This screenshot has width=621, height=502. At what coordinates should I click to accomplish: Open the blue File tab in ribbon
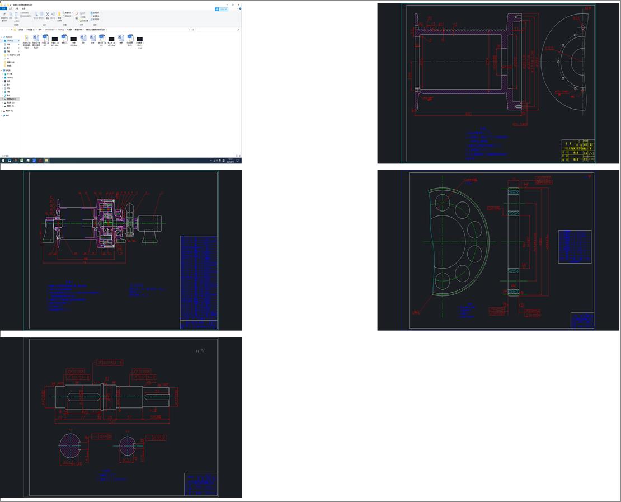[4, 9]
